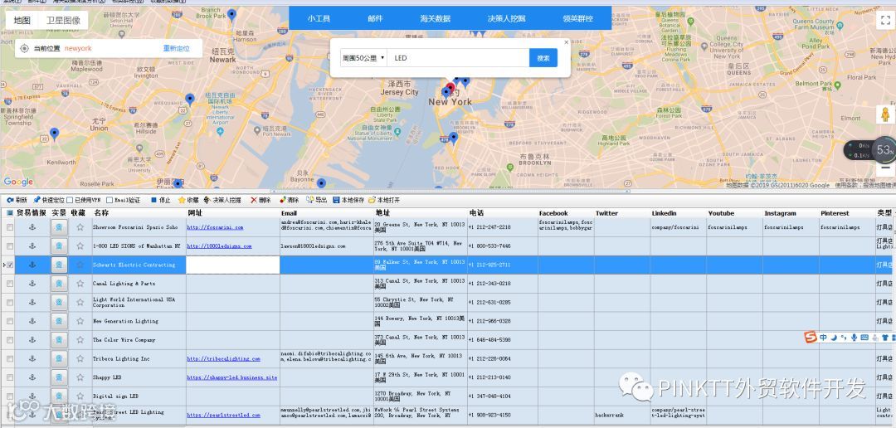Open the http://tribecalighting.com link
Screen dimensions: 896x428
(223, 359)
